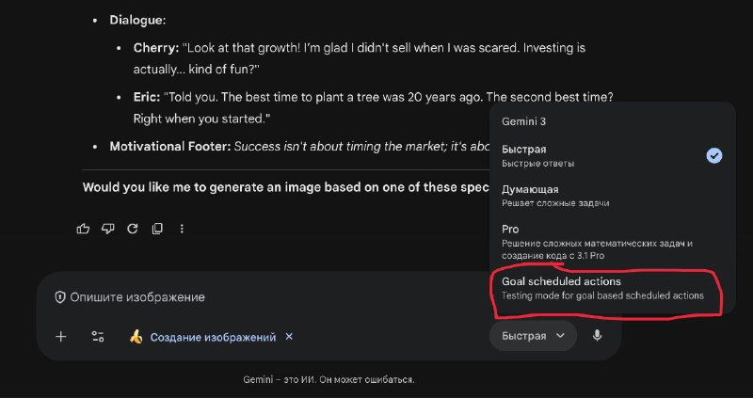
Task: Click the blue checkmark next to Быстрая
Action: [x=714, y=155]
